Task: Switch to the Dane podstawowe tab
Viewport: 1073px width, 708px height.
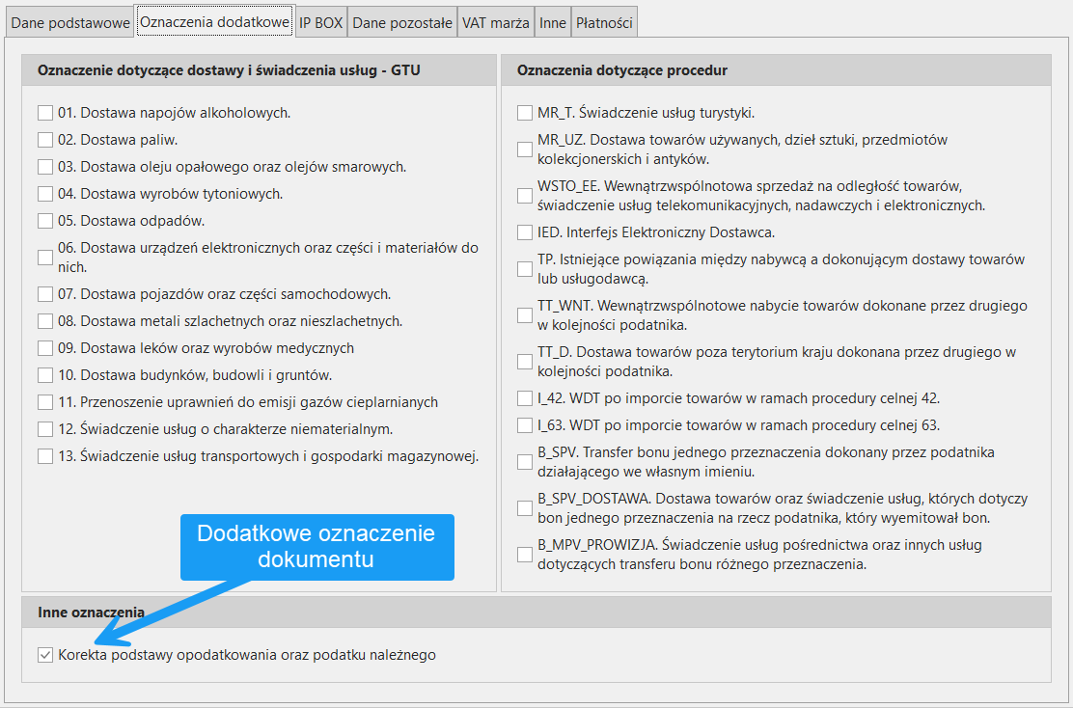Action: tap(69, 23)
